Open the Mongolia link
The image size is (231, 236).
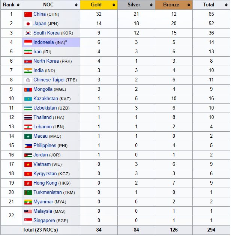43,89
